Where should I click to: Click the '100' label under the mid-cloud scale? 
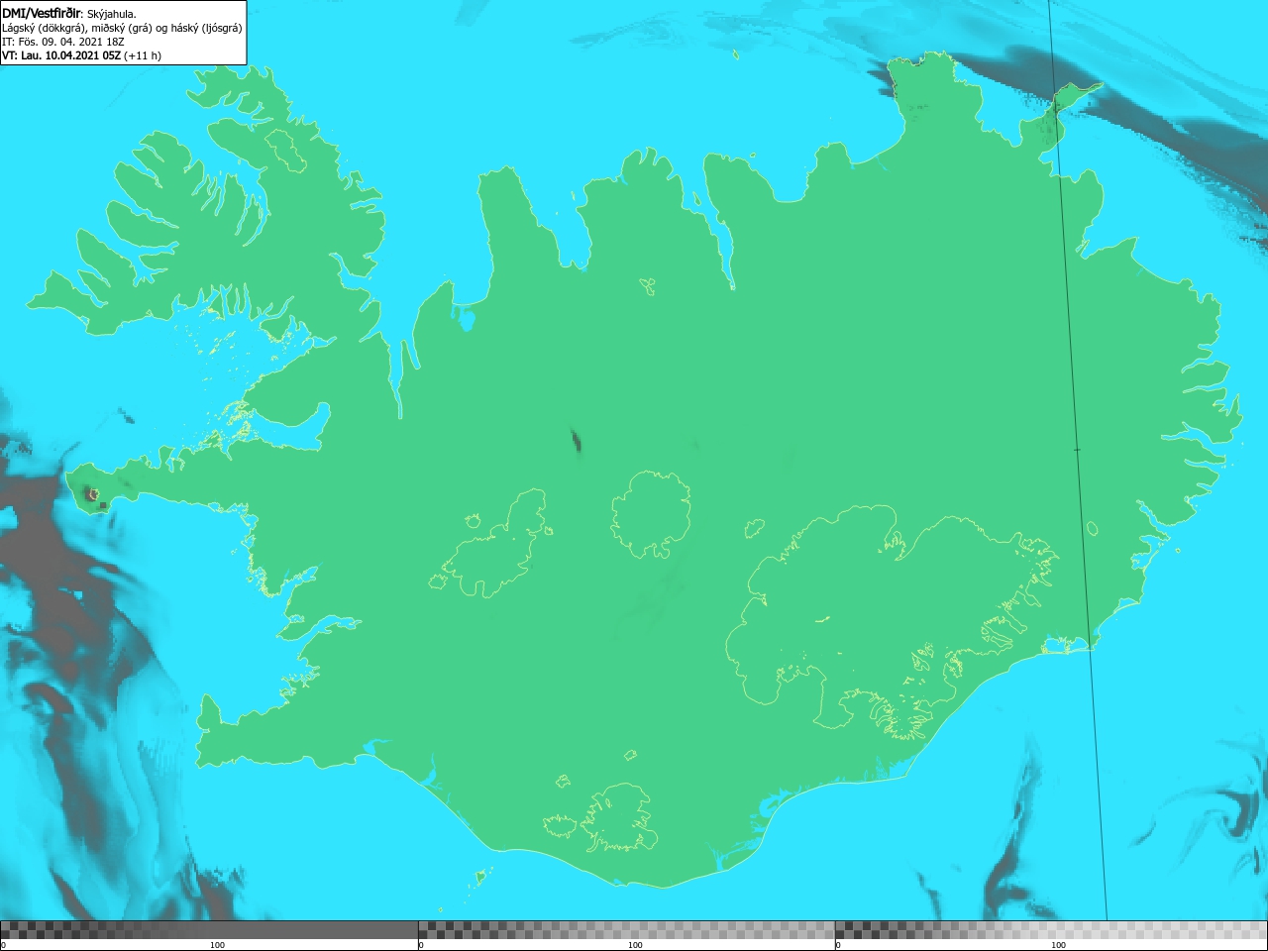(x=635, y=945)
